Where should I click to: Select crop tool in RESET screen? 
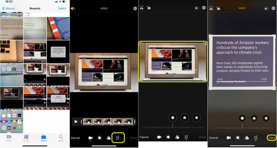pos(256,138)
